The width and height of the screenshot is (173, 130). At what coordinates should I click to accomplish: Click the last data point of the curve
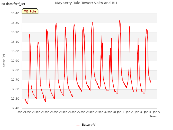(x=151, y=83)
